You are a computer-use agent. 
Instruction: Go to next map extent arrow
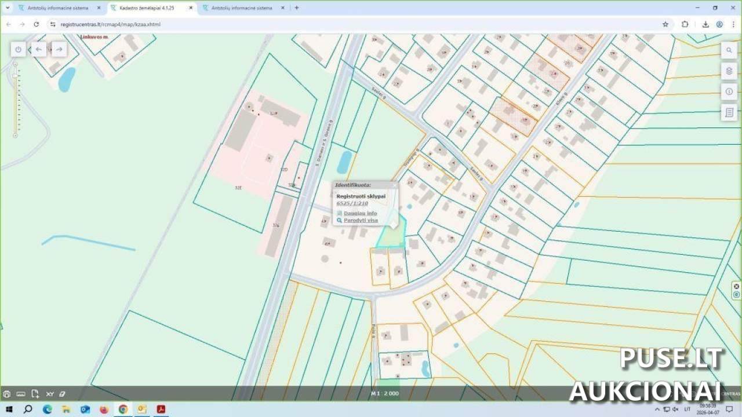[59, 49]
